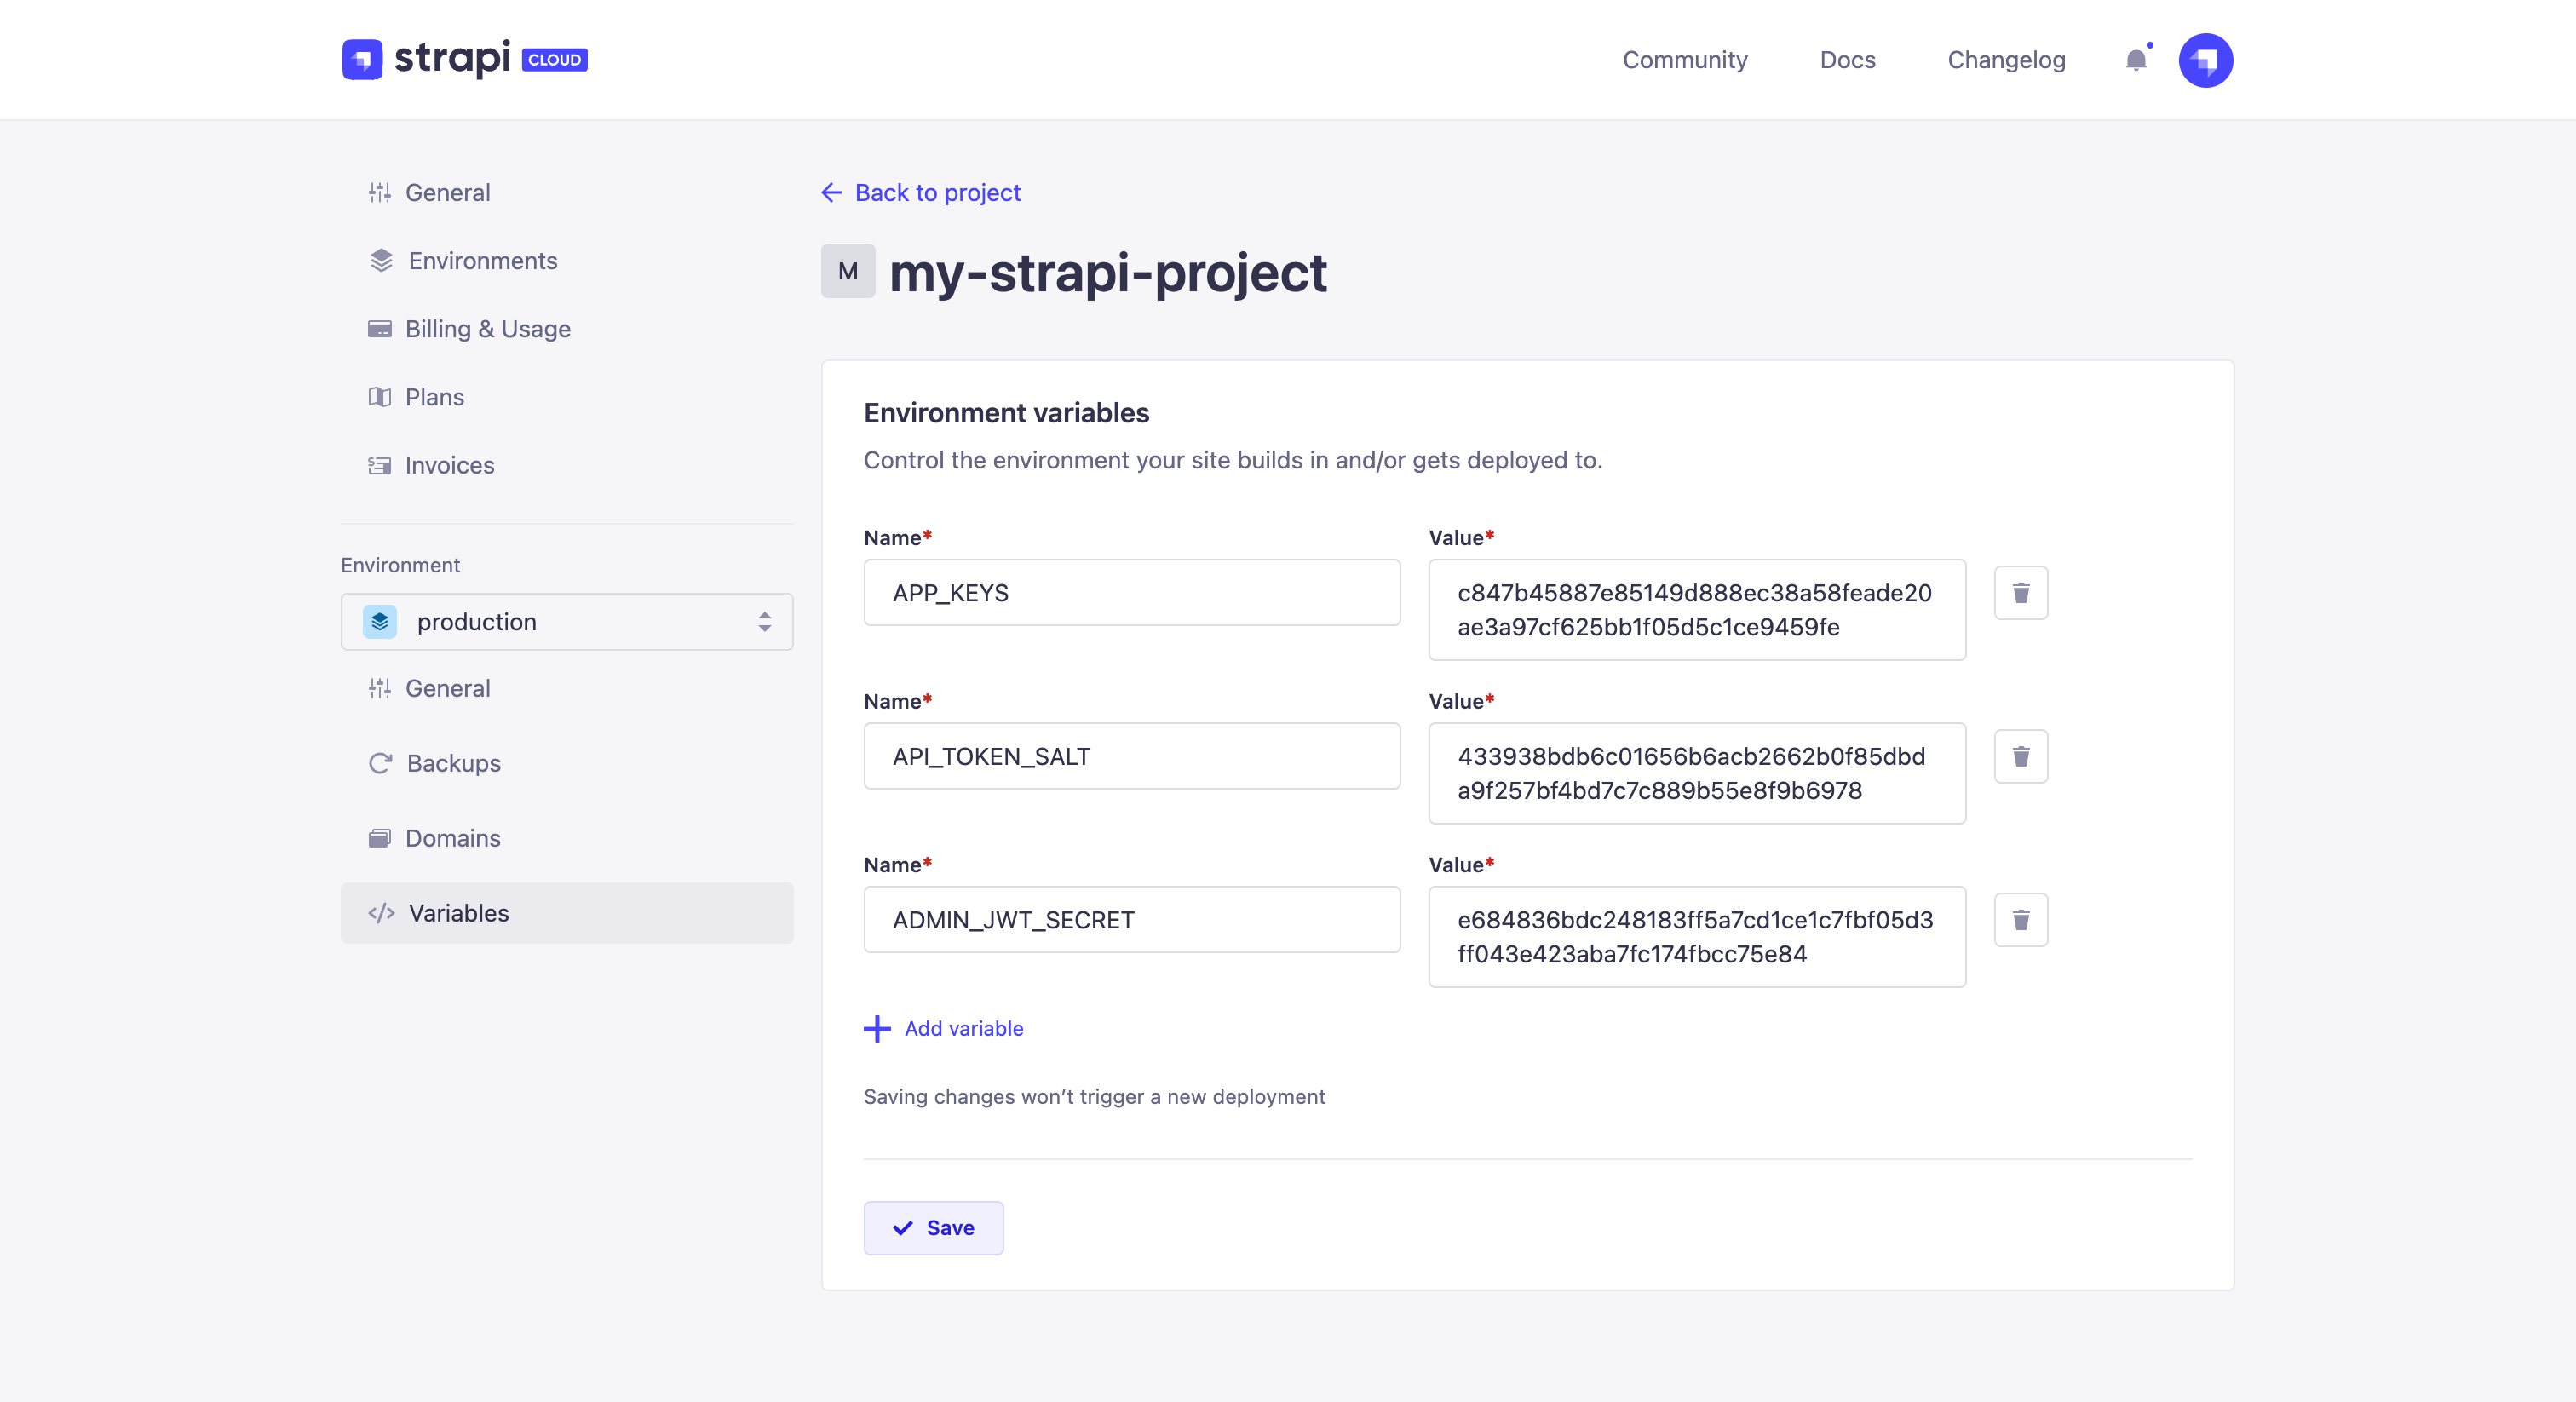Open Changelog link in header
Screen dimensions: 2576x1402
click(x=2006, y=60)
